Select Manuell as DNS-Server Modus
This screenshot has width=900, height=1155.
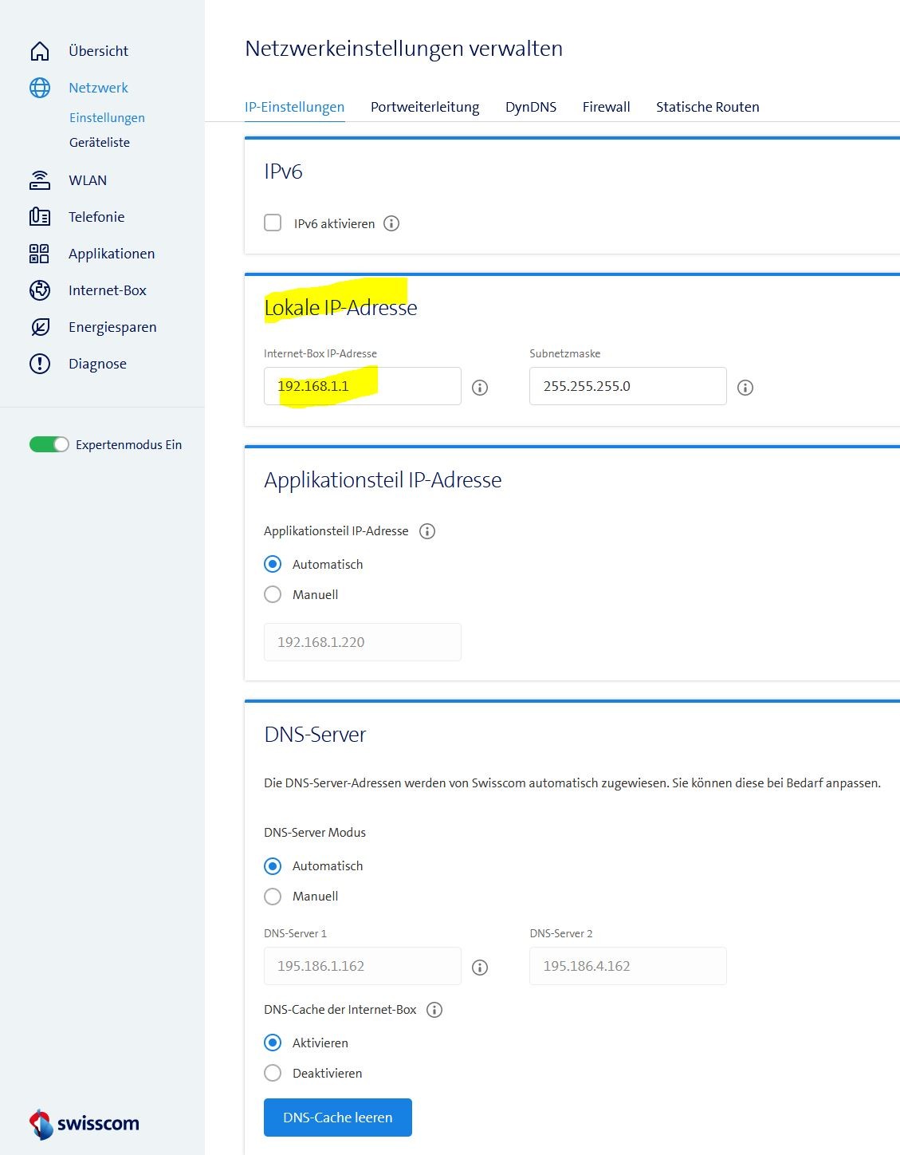tap(273, 896)
